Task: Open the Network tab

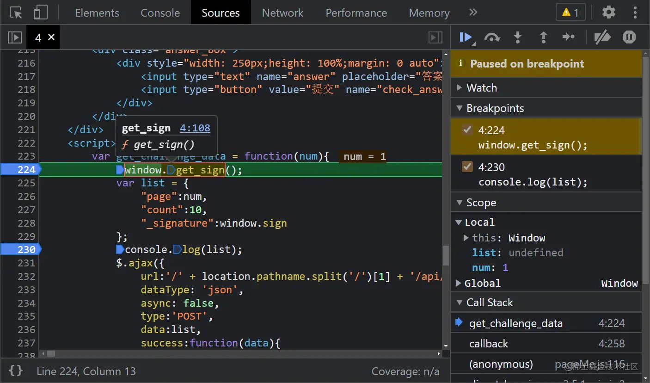Action: click(x=282, y=13)
